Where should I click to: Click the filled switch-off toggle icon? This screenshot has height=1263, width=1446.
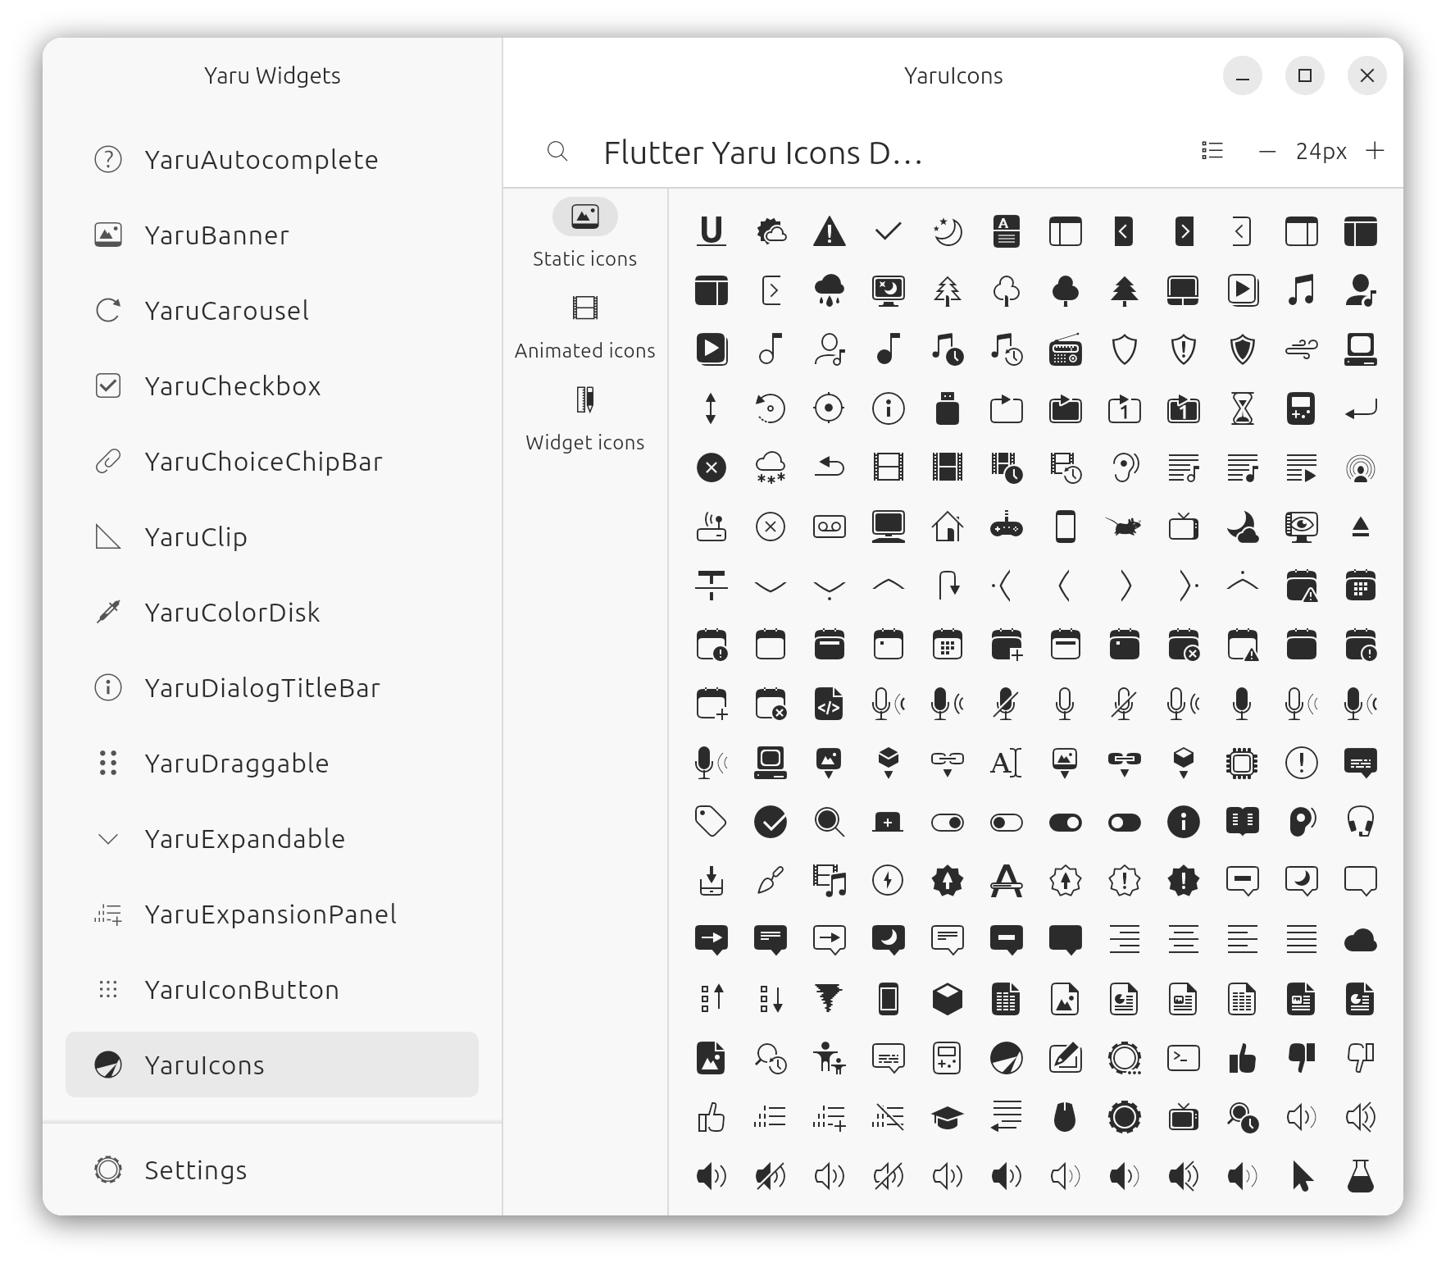pos(1125,822)
